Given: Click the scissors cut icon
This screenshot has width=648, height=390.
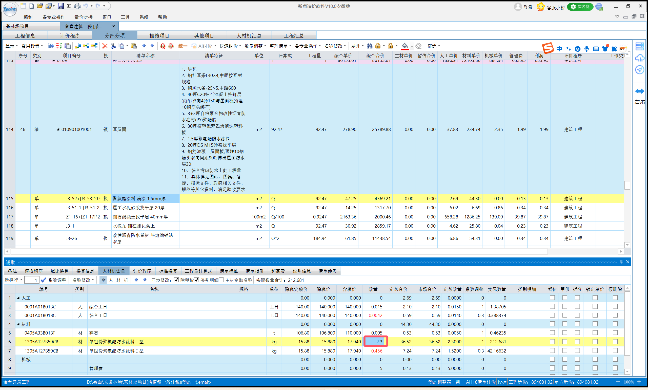Looking at the screenshot, I should tap(113, 46).
